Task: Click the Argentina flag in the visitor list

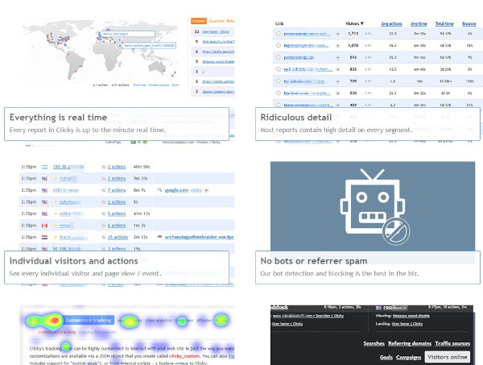Action: tap(44, 167)
